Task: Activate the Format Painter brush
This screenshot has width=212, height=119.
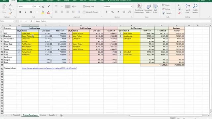Action: click(10, 13)
